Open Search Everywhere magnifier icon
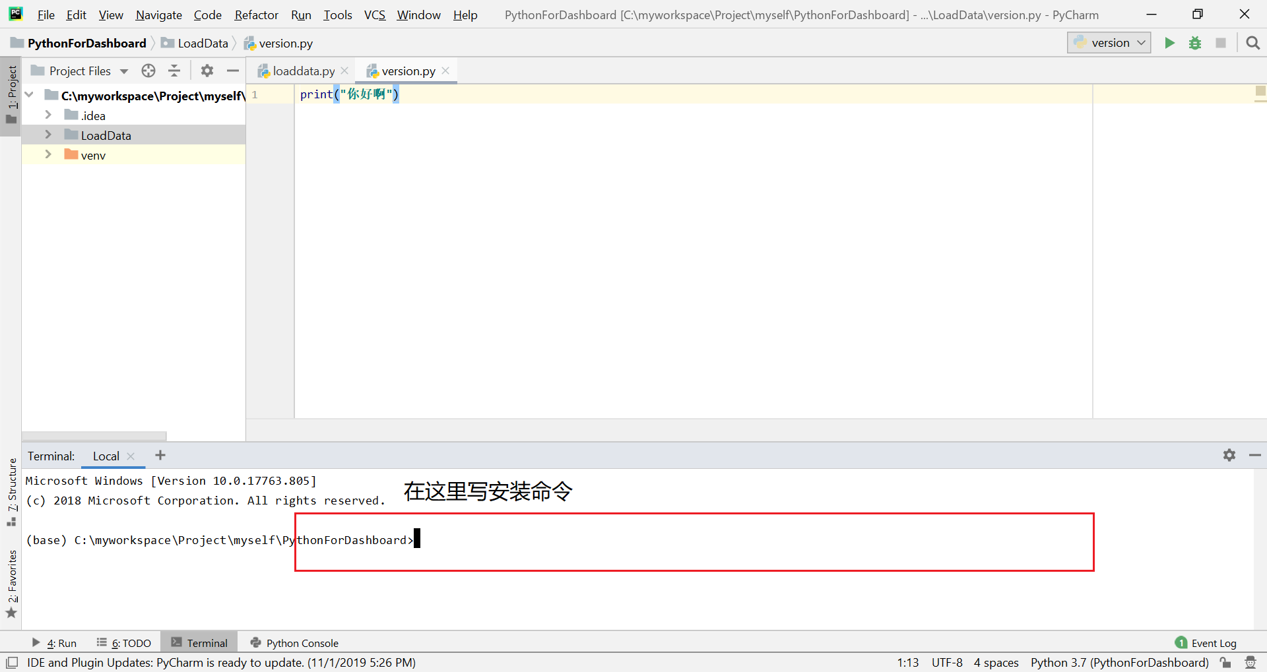The image size is (1267, 672). tap(1252, 43)
